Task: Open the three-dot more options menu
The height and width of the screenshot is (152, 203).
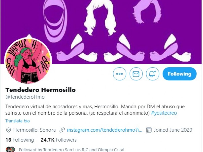Action: coord(120,74)
